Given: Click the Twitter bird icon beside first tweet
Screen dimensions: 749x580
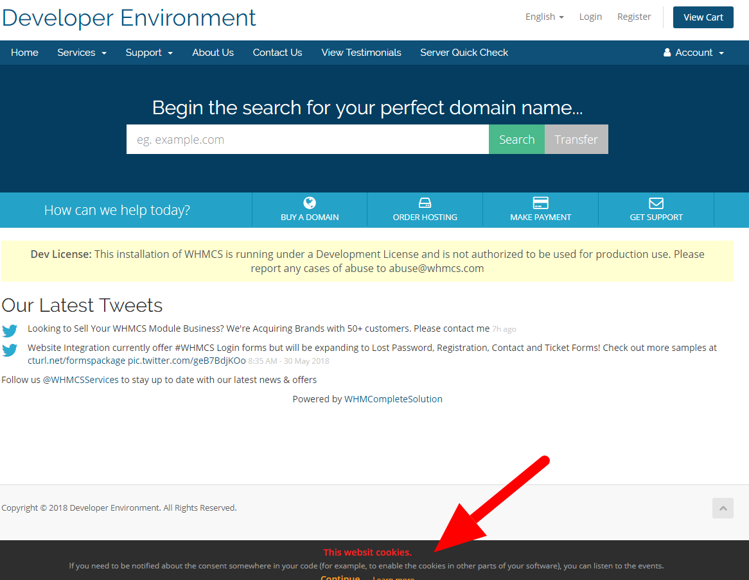Looking at the screenshot, I should (x=10, y=330).
